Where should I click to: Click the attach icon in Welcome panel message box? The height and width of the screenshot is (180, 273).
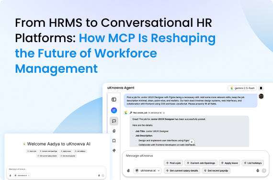point(10,176)
